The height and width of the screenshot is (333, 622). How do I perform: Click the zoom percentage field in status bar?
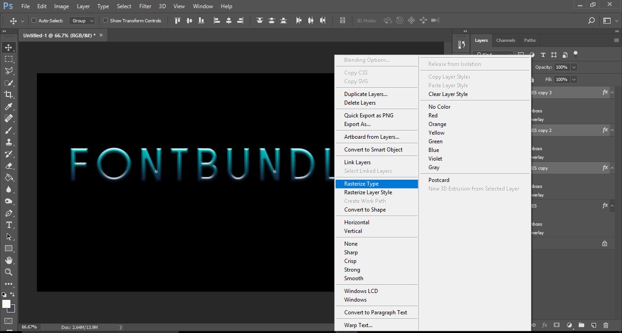[x=30, y=327]
